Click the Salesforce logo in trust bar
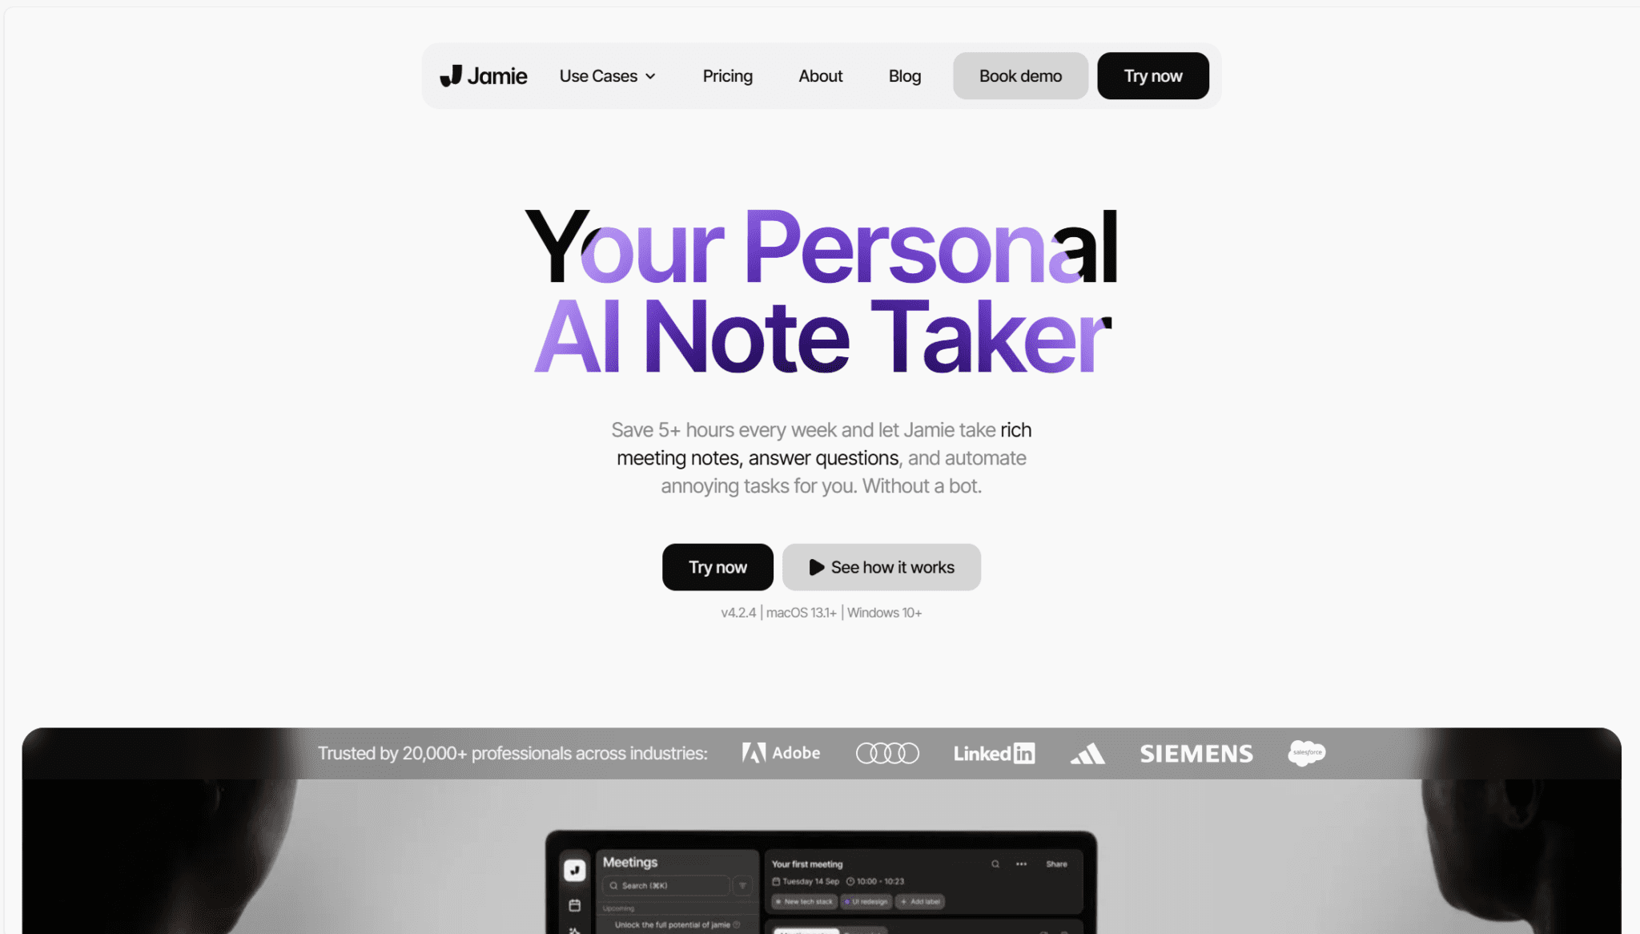The width and height of the screenshot is (1640, 934). 1305,753
